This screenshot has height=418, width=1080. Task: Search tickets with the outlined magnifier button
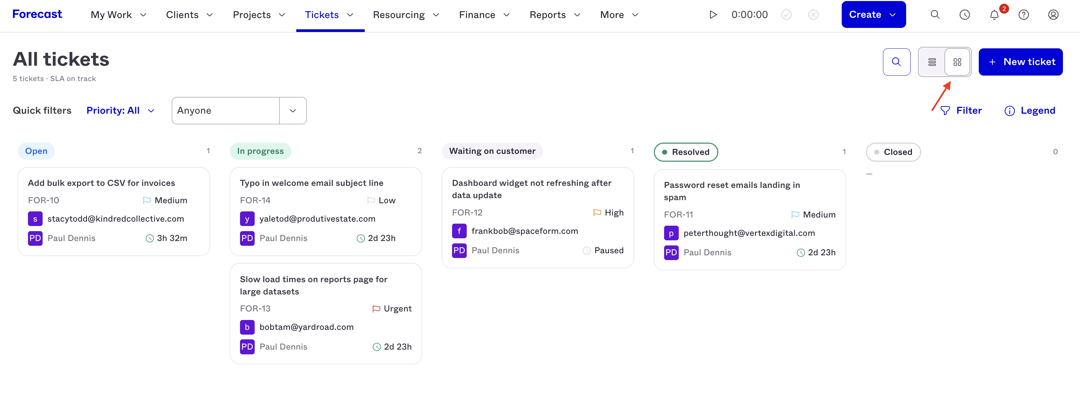(x=896, y=62)
